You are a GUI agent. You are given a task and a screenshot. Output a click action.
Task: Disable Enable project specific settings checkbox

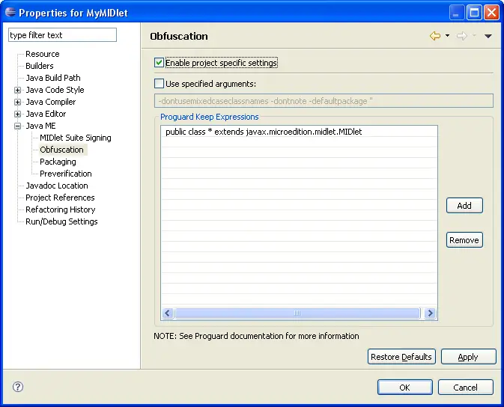tap(159, 63)
